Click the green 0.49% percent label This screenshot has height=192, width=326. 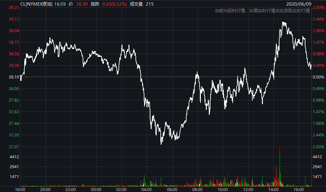[x=318, y=89]
